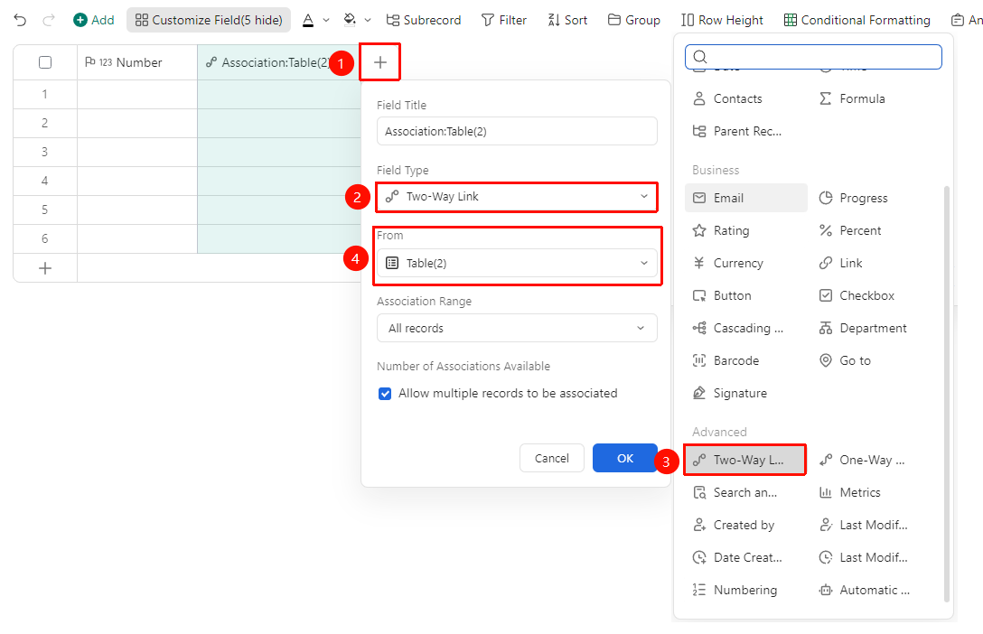Add a new row with plus icon
The width and height of the screenshot is (983, 634).
coord(45,268)
